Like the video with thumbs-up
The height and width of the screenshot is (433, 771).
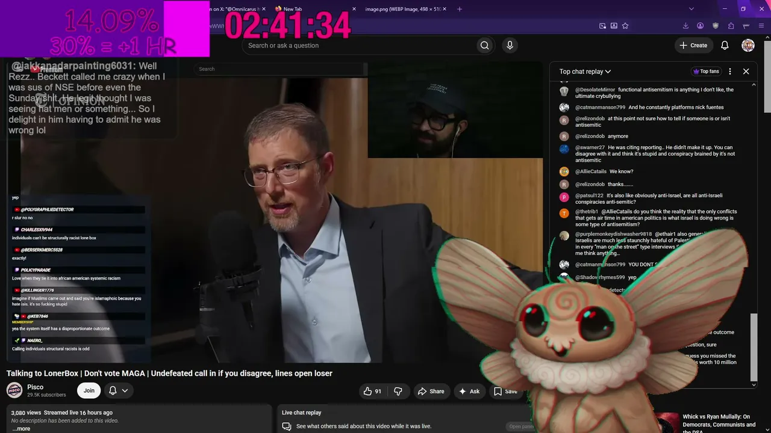pyautogui.click(x=372, y=391)
